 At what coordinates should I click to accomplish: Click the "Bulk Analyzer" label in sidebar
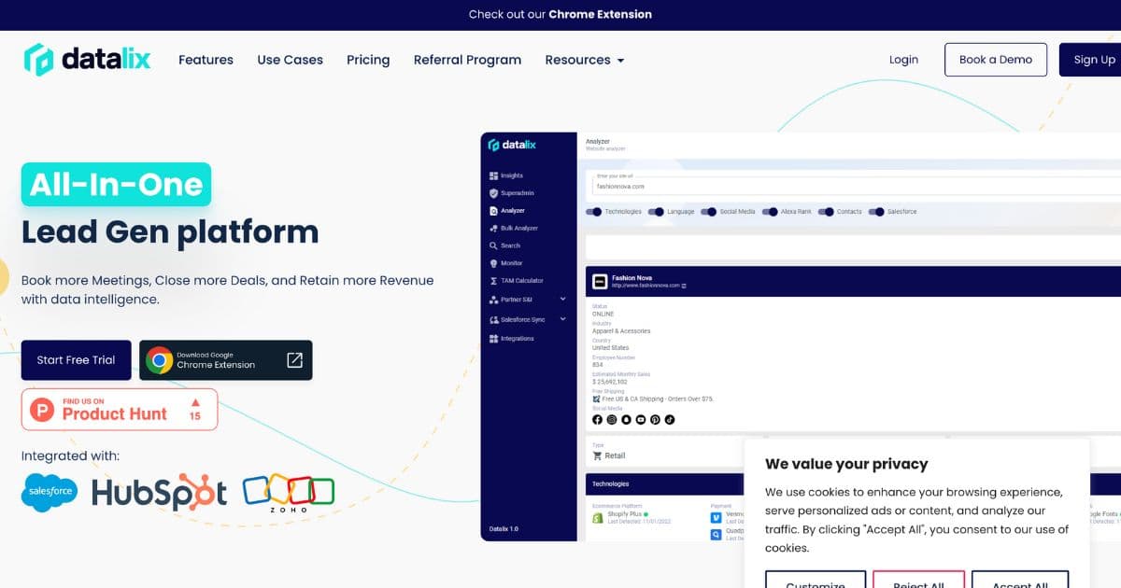click(519, 228)
